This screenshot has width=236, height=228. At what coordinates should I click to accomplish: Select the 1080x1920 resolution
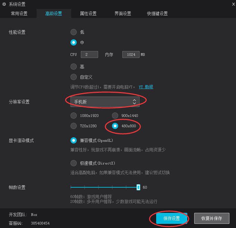pos(74,116)
